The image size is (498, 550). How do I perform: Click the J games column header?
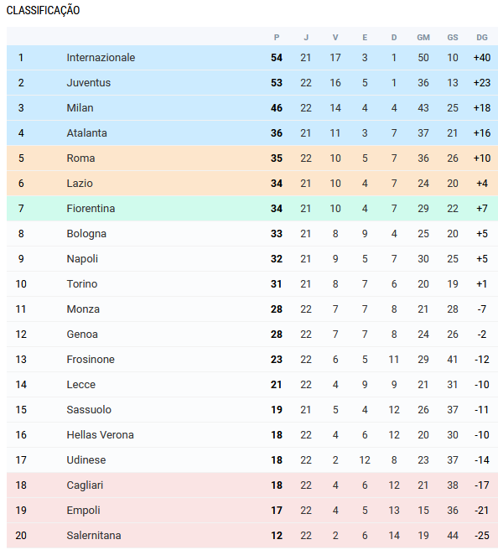(x=306, y=38)
